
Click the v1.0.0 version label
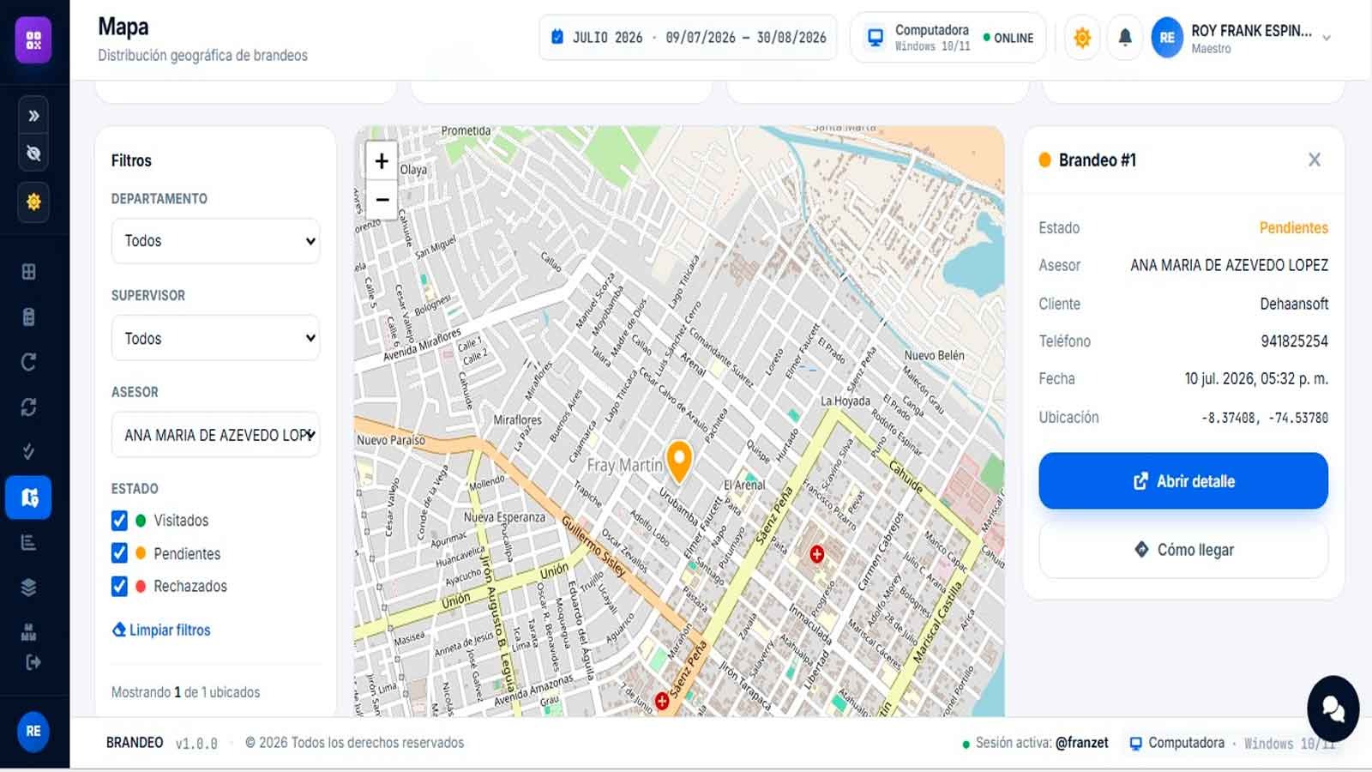tap(196, 744)
